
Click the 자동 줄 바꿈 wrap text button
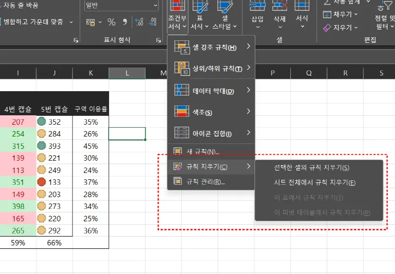pos(20,5)
